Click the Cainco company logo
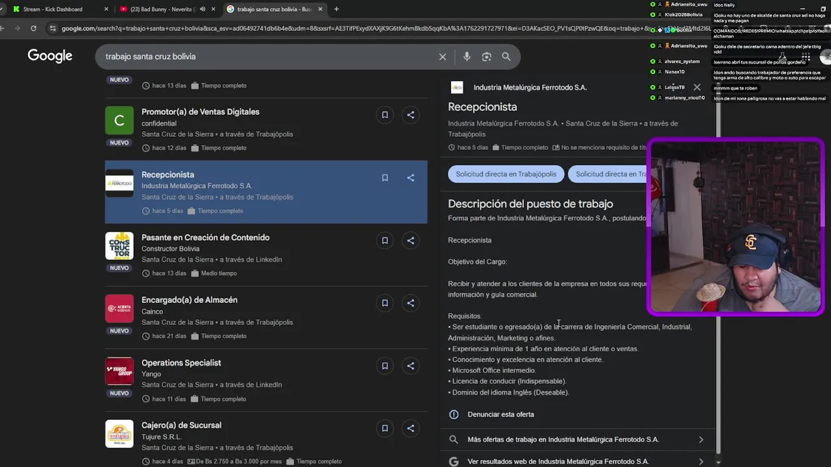The image size is (831, 467). (119, 308)
